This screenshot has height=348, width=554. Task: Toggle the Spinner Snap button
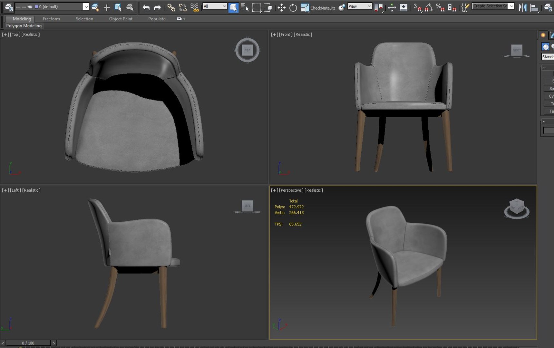click(452, 7)
